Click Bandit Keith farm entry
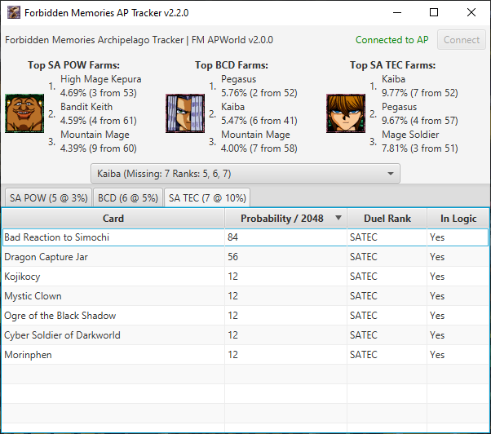Screen dimensions: 491x434 99,113
